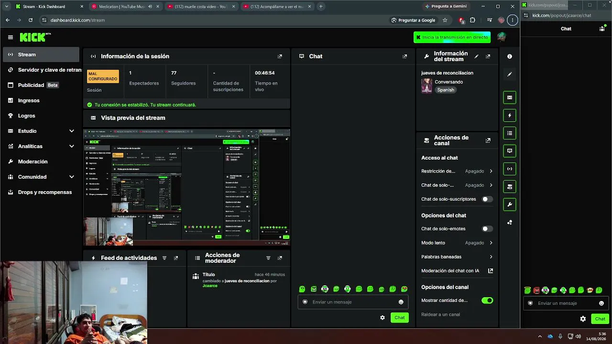Open Moderación in the sidebar
The width and height of the screenshot is (612, 344).
(42, 161)
